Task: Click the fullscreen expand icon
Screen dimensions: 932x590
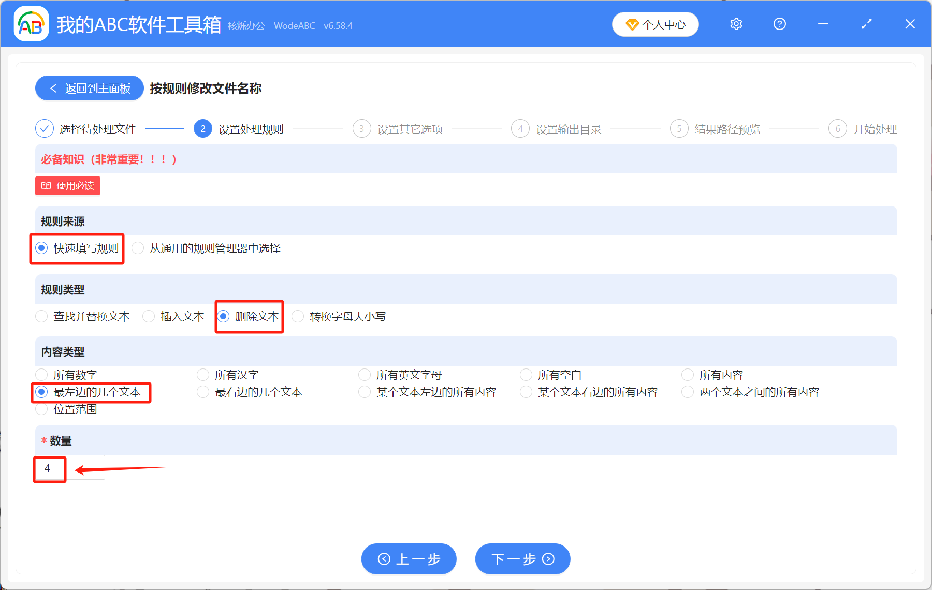Action: 866,24
